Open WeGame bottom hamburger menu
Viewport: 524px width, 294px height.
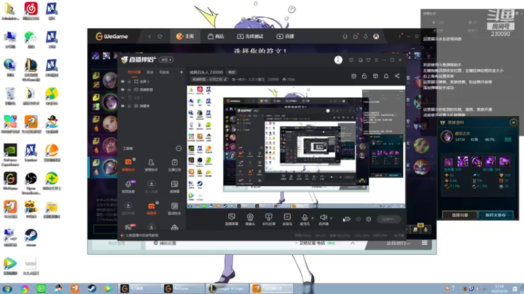click(x=424, y=243)
